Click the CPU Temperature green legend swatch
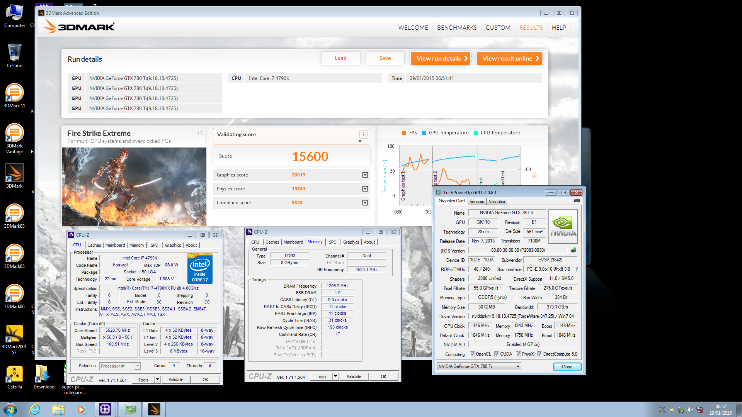The width and height of the screenshot is (742, 417). [476, 133]
